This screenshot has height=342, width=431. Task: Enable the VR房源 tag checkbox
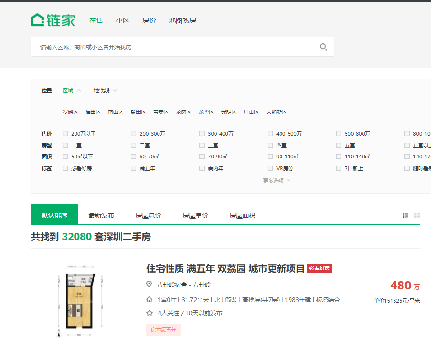point(271,168)
